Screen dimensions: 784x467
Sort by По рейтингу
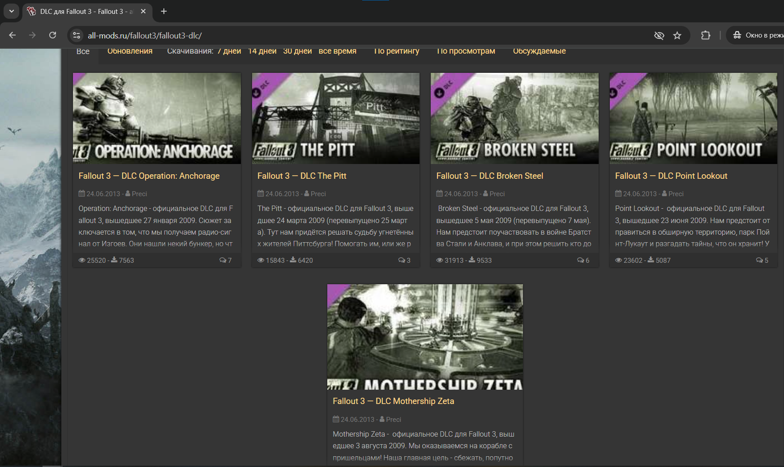(x=397, y=51)
